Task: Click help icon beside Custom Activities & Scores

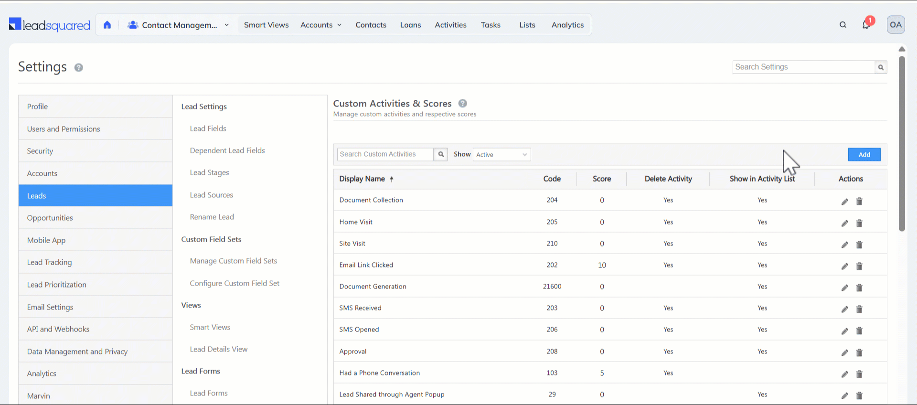Action: pyautogui.click(x=462, y=103)
